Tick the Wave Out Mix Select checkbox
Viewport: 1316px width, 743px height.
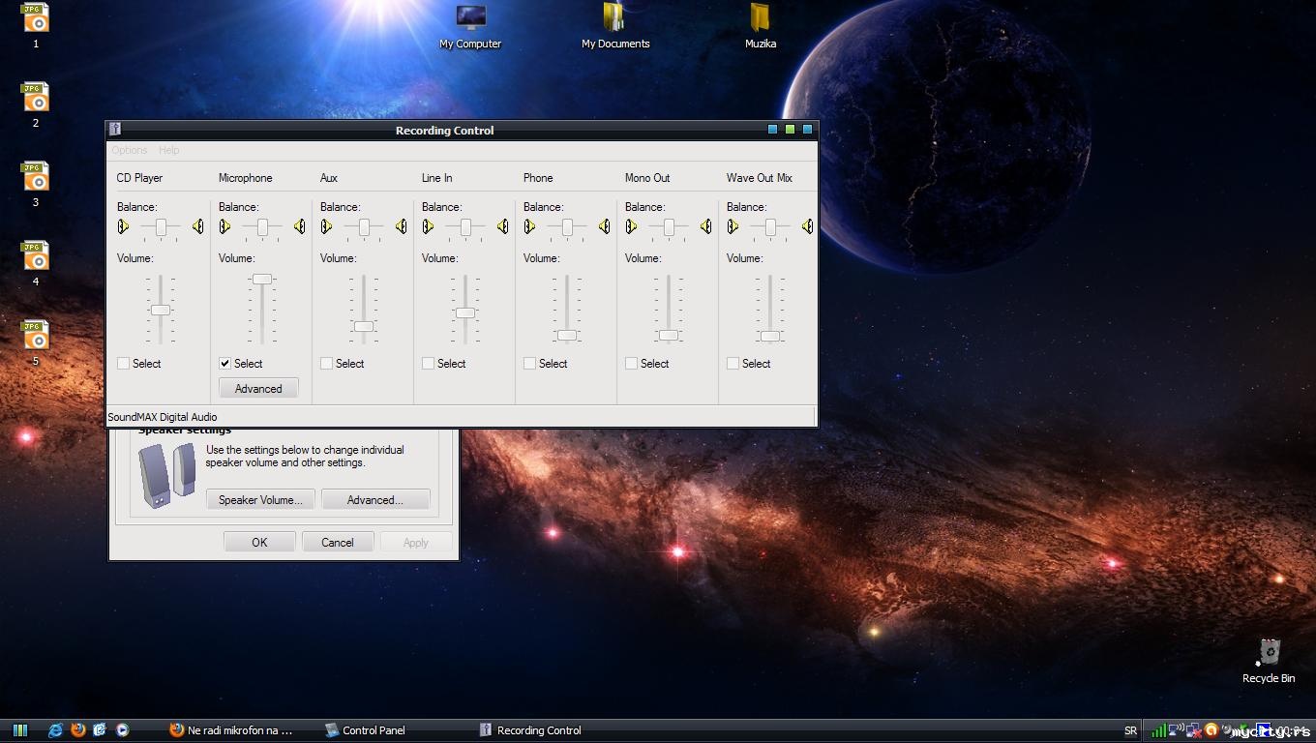click(733, 364)
